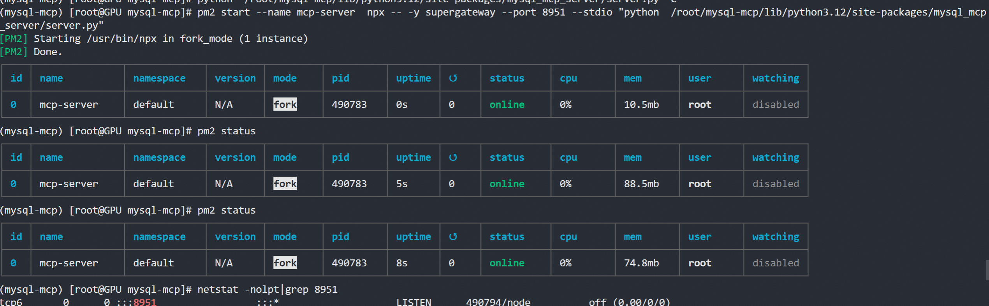The width and height of the screenshot is (989, 306).
Task: Click "0%" cpu value in the 10.5mb row
Action: pyautogui.click(x=566, y=104)
